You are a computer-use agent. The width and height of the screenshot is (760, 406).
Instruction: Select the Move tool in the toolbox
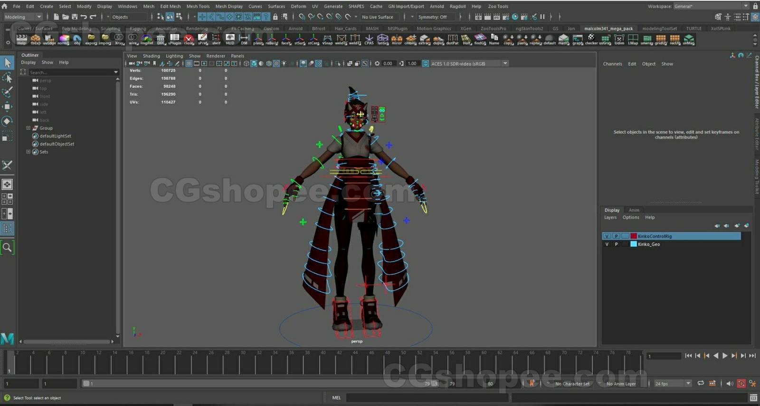(7, 106)
